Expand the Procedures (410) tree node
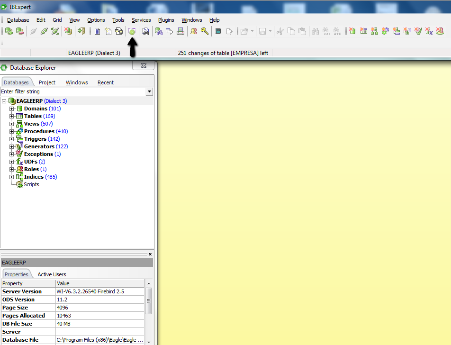Image resolution: width=451 pixels, height=345 pixels. (11, 131)
